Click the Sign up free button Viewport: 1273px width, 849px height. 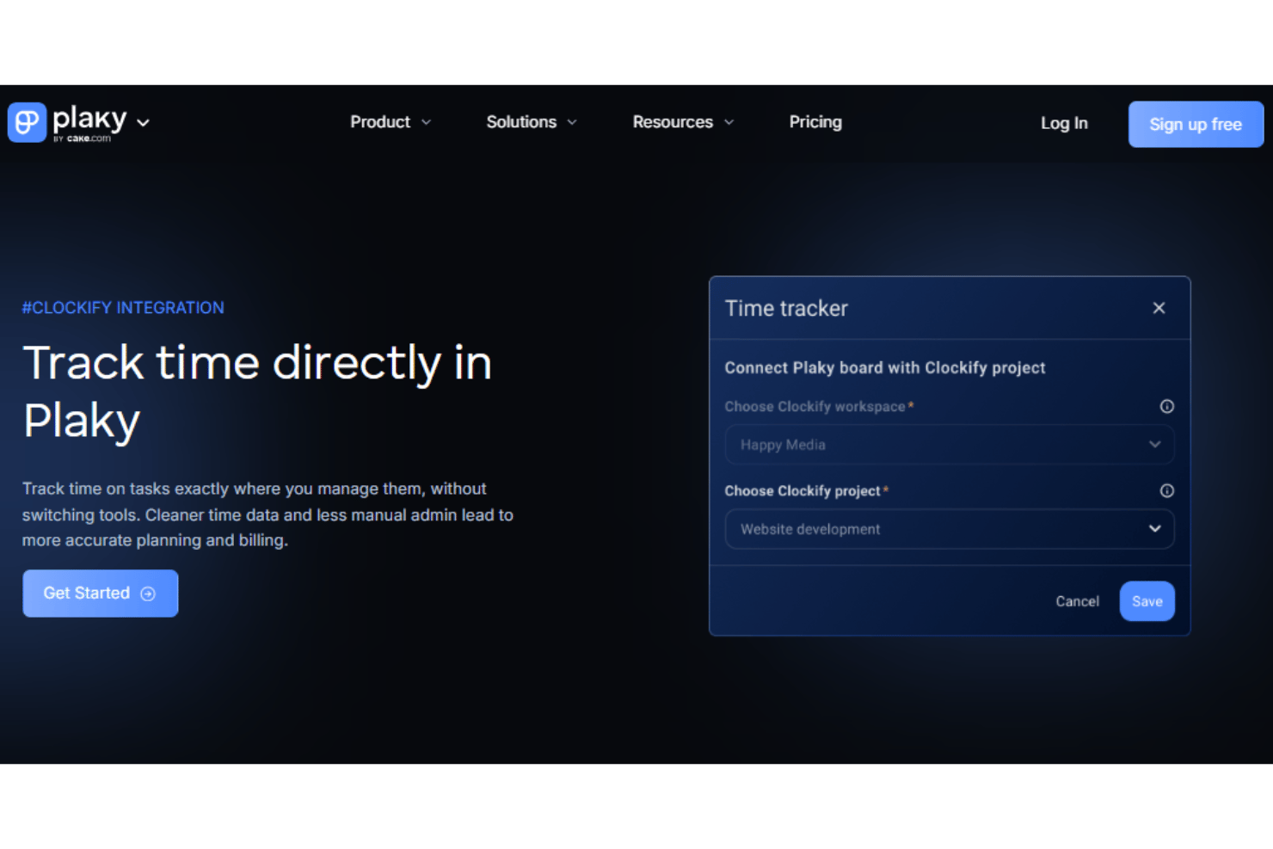[1196, 124]
